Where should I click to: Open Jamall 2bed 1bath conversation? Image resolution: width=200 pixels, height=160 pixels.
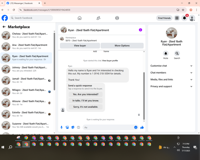tap(26, 80)
